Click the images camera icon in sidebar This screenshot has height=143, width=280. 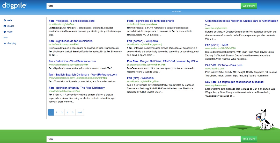coord(5,26)
